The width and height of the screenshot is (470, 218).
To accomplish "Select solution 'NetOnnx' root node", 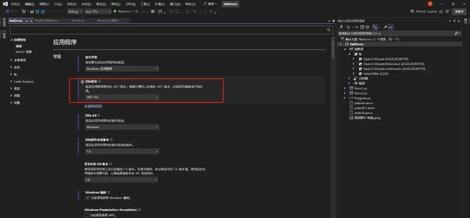I will tap(372, 39).
